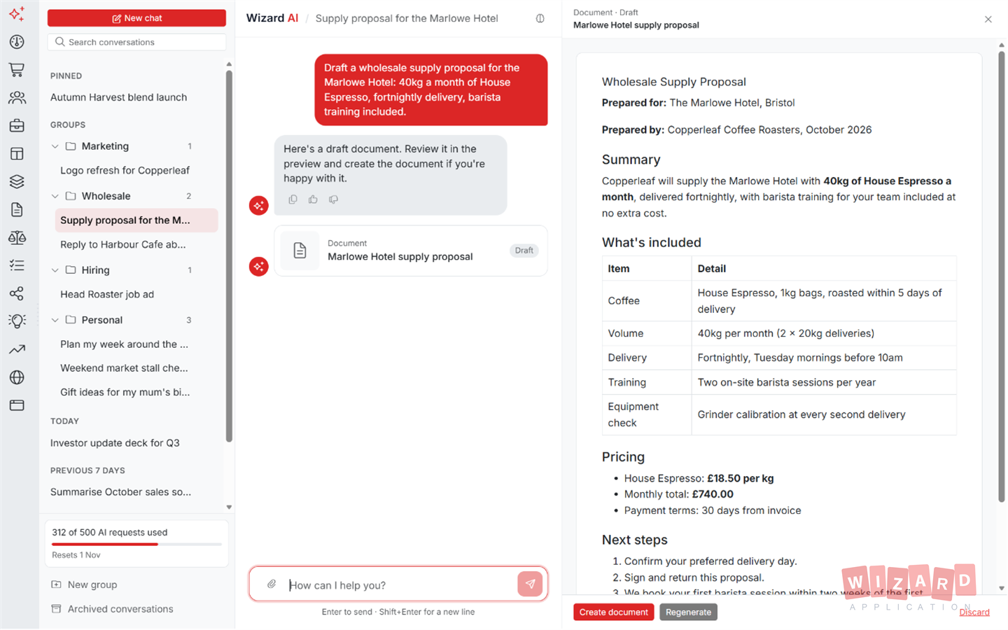Open the briefcase icon in the rail
Screen dimensions: 1008x630
click(17, 126)
